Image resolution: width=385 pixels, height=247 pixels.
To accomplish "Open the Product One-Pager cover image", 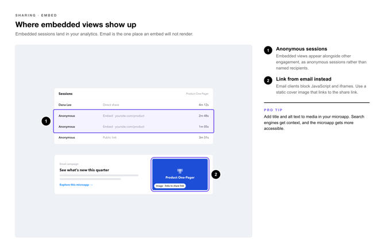I will pyautogui.click(x=180, y=174).
